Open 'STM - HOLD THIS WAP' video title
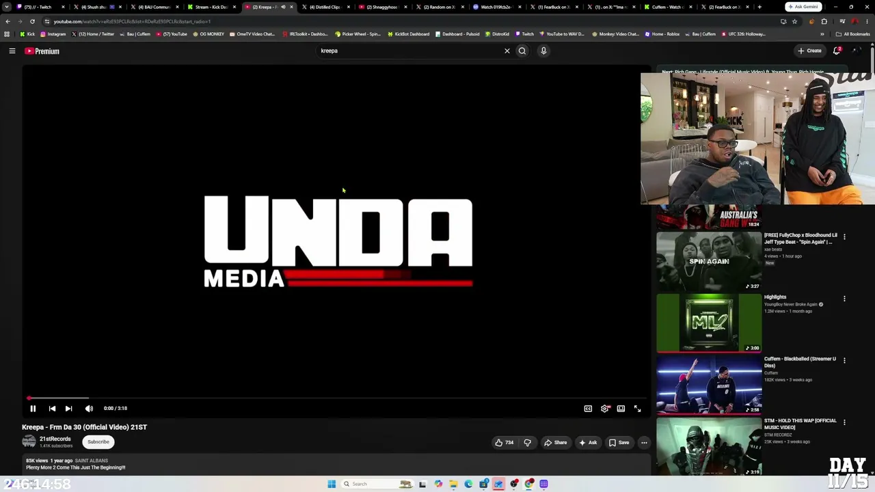The width and height of the screenshot is (875, 492). [800, 424]
